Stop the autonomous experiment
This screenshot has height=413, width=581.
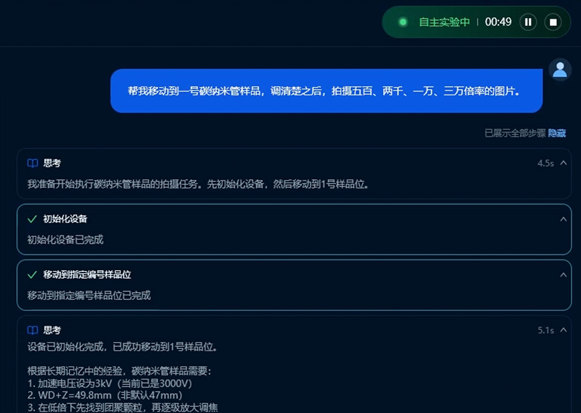(553, 22)
